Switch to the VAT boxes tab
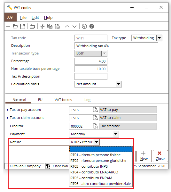 (x=63, y=100)
